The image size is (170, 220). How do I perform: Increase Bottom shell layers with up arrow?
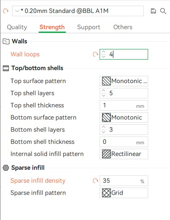pos(104,127)
